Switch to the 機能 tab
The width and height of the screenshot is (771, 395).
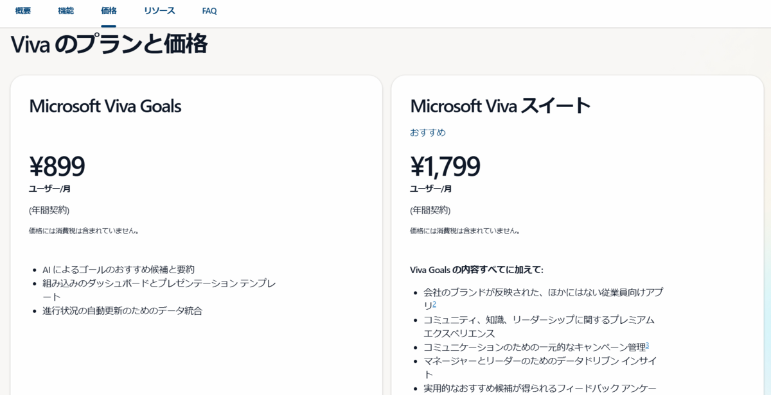tap(66, 11)
